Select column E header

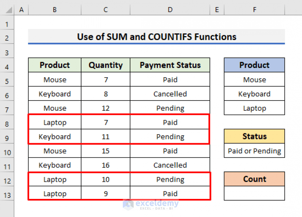(x=217, y=9)
